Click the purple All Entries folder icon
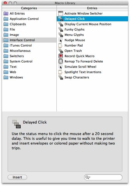 coord(6,13)
